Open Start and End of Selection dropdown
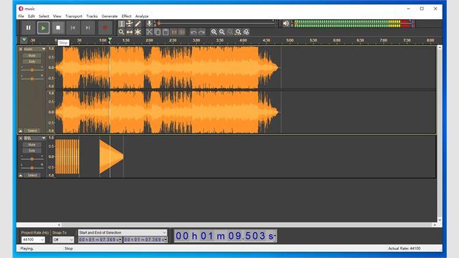The image size is (459, 258). 122,233
